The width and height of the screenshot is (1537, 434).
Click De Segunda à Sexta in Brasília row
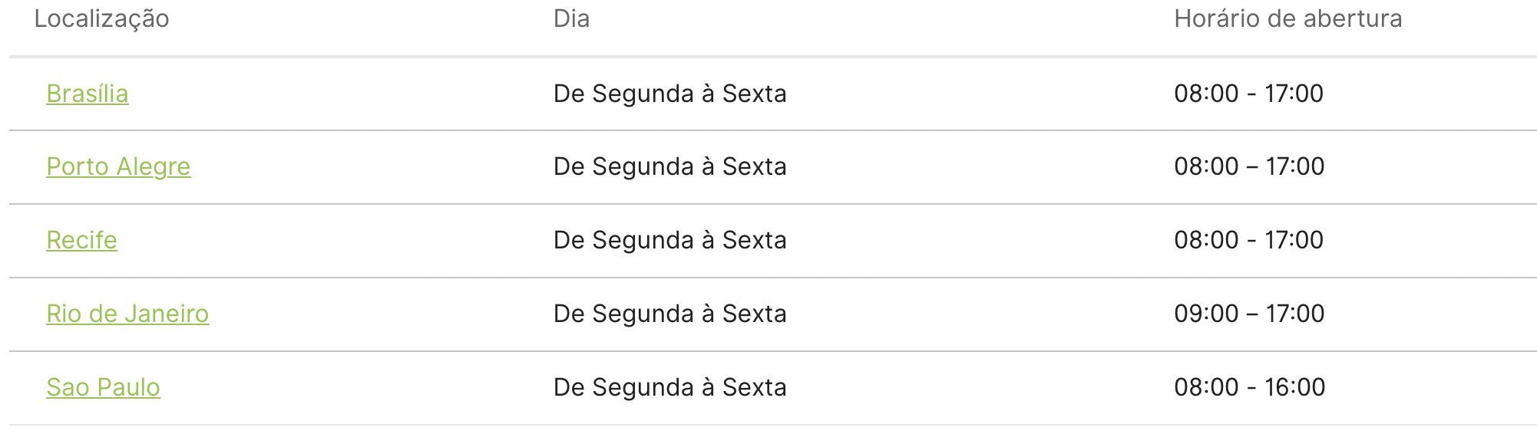[670, 94]
